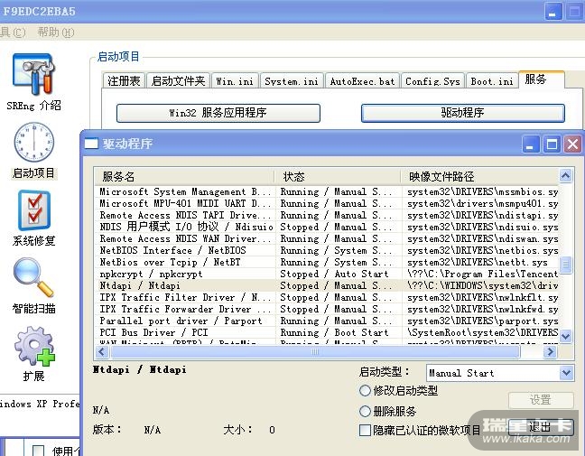Click the Stopped / Auto Start status cell
This screenshot has height=456, width=585.
pos(334,274)
